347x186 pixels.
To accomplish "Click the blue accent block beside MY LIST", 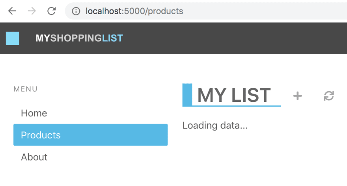I will point(187,95).
